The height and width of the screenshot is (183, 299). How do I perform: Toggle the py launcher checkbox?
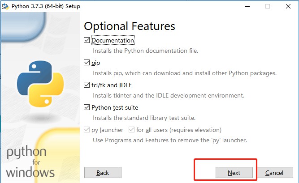coord(87,130)
